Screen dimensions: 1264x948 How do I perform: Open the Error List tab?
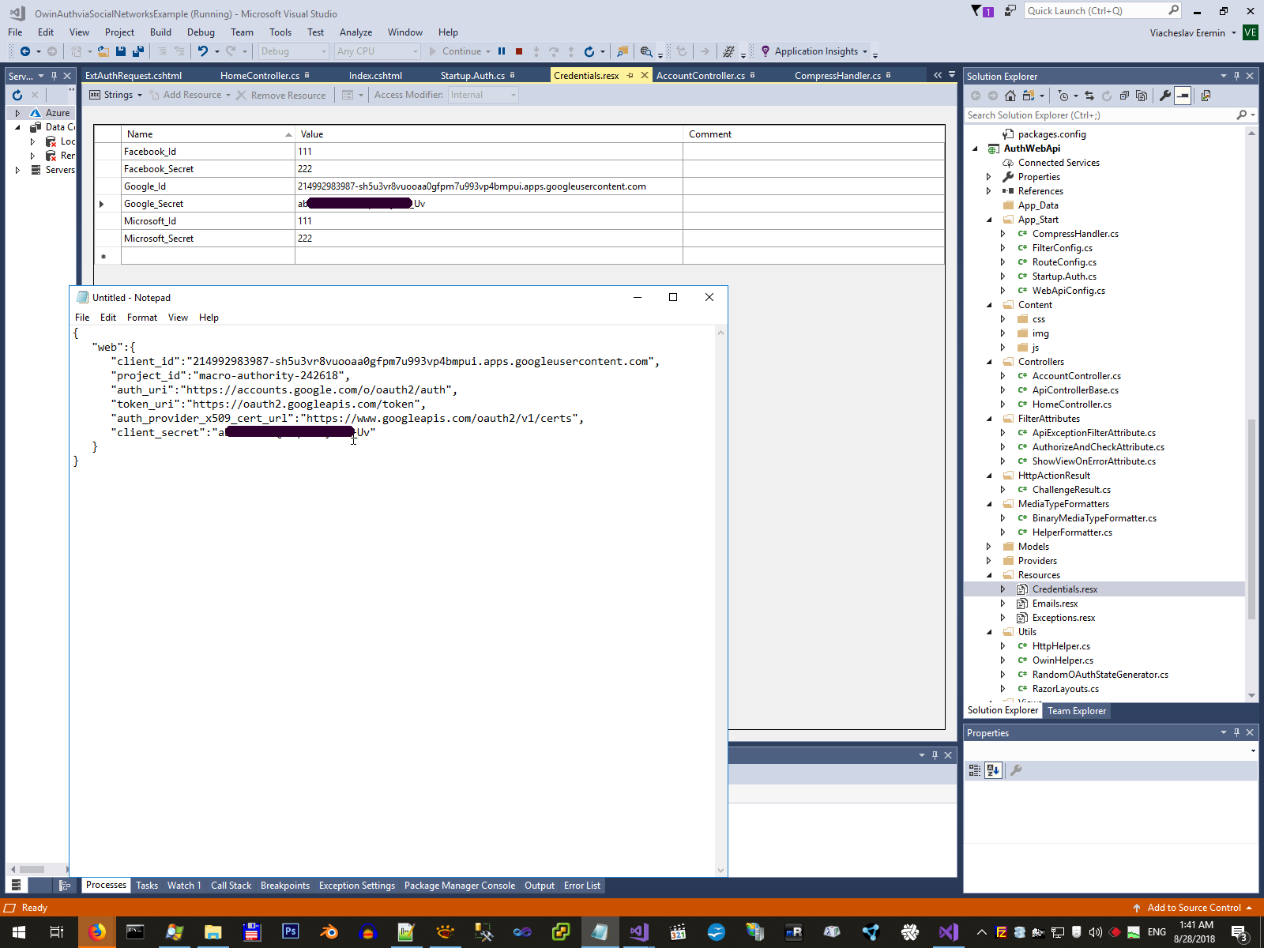tap(582, 886)
